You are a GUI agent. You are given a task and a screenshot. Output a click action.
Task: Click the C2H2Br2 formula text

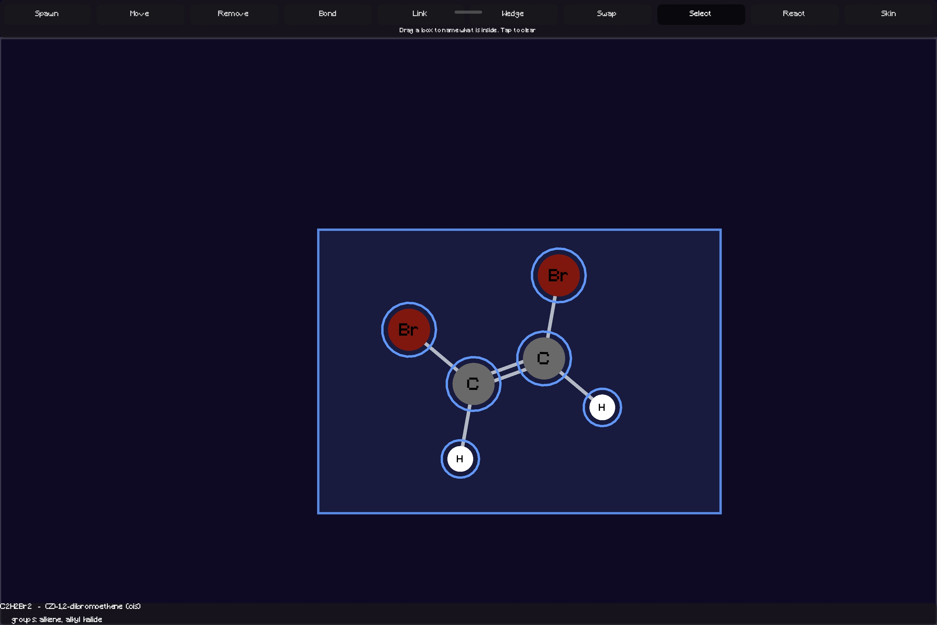click(x=16, y=606)
